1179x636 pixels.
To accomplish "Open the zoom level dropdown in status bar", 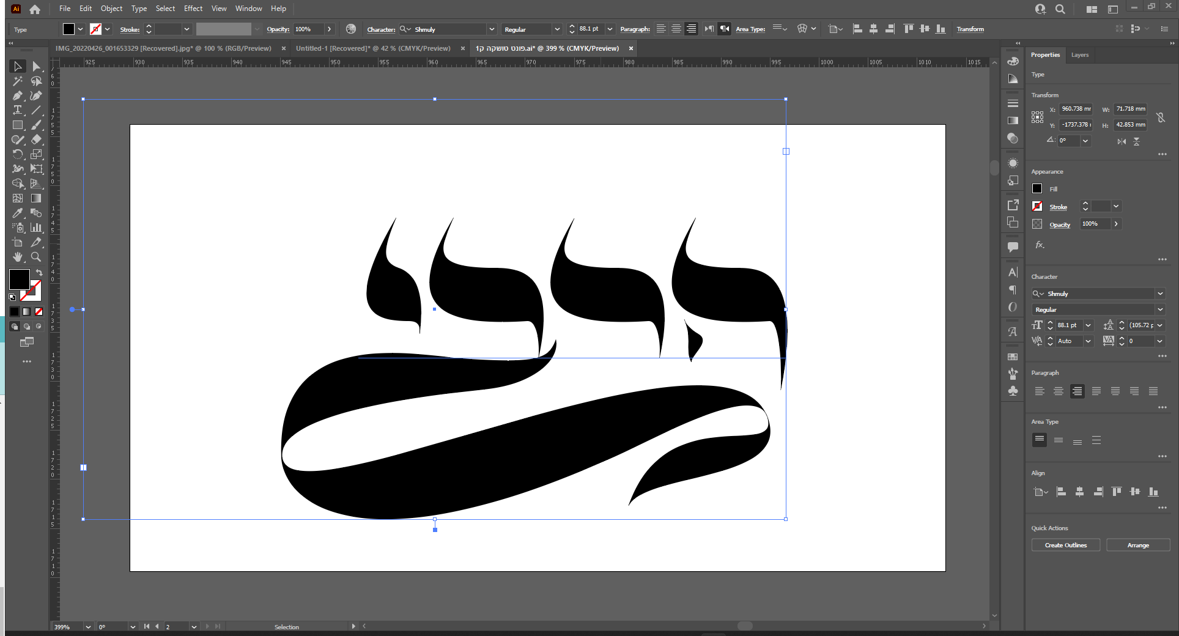I will pyautogui.click(x=88, y=627).
